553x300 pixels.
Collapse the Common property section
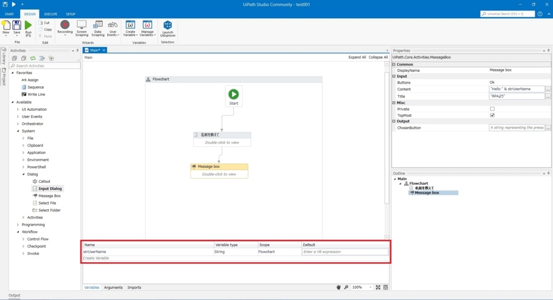coord(394,65)
